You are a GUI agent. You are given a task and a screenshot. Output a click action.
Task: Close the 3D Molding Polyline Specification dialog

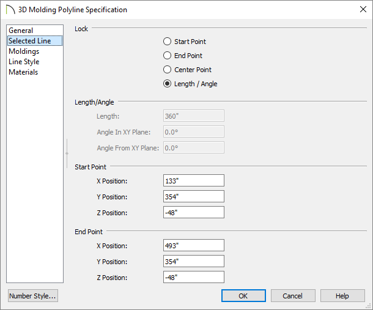pyautogui.click(x=363, y=9)
